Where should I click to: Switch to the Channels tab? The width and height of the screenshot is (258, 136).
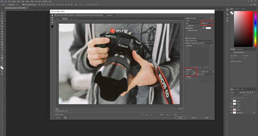pyautogui.click(x=237, y=89)
